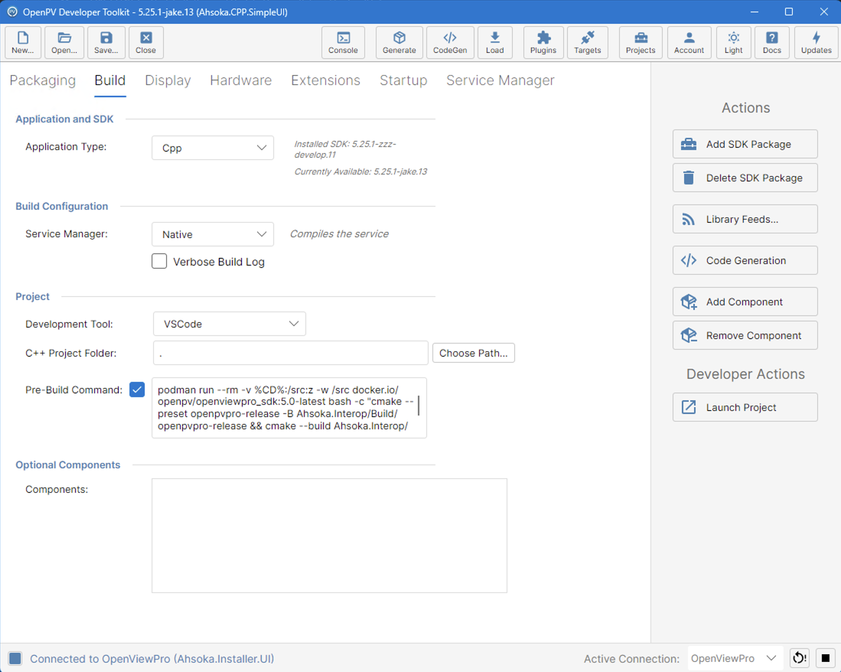Switch to the Startup tab
This screenshot has height=672, width=841.
(403, 80)
